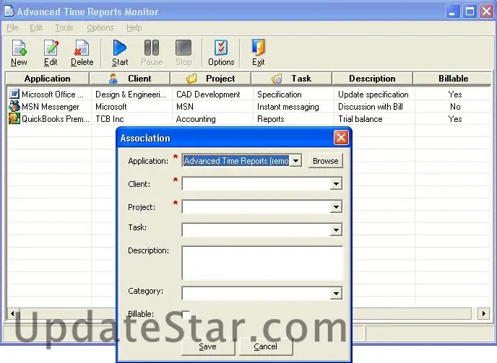This screenshot has height=363, width=497.
Task: Open the Options menu in menu bar
Action: [100, 27]
